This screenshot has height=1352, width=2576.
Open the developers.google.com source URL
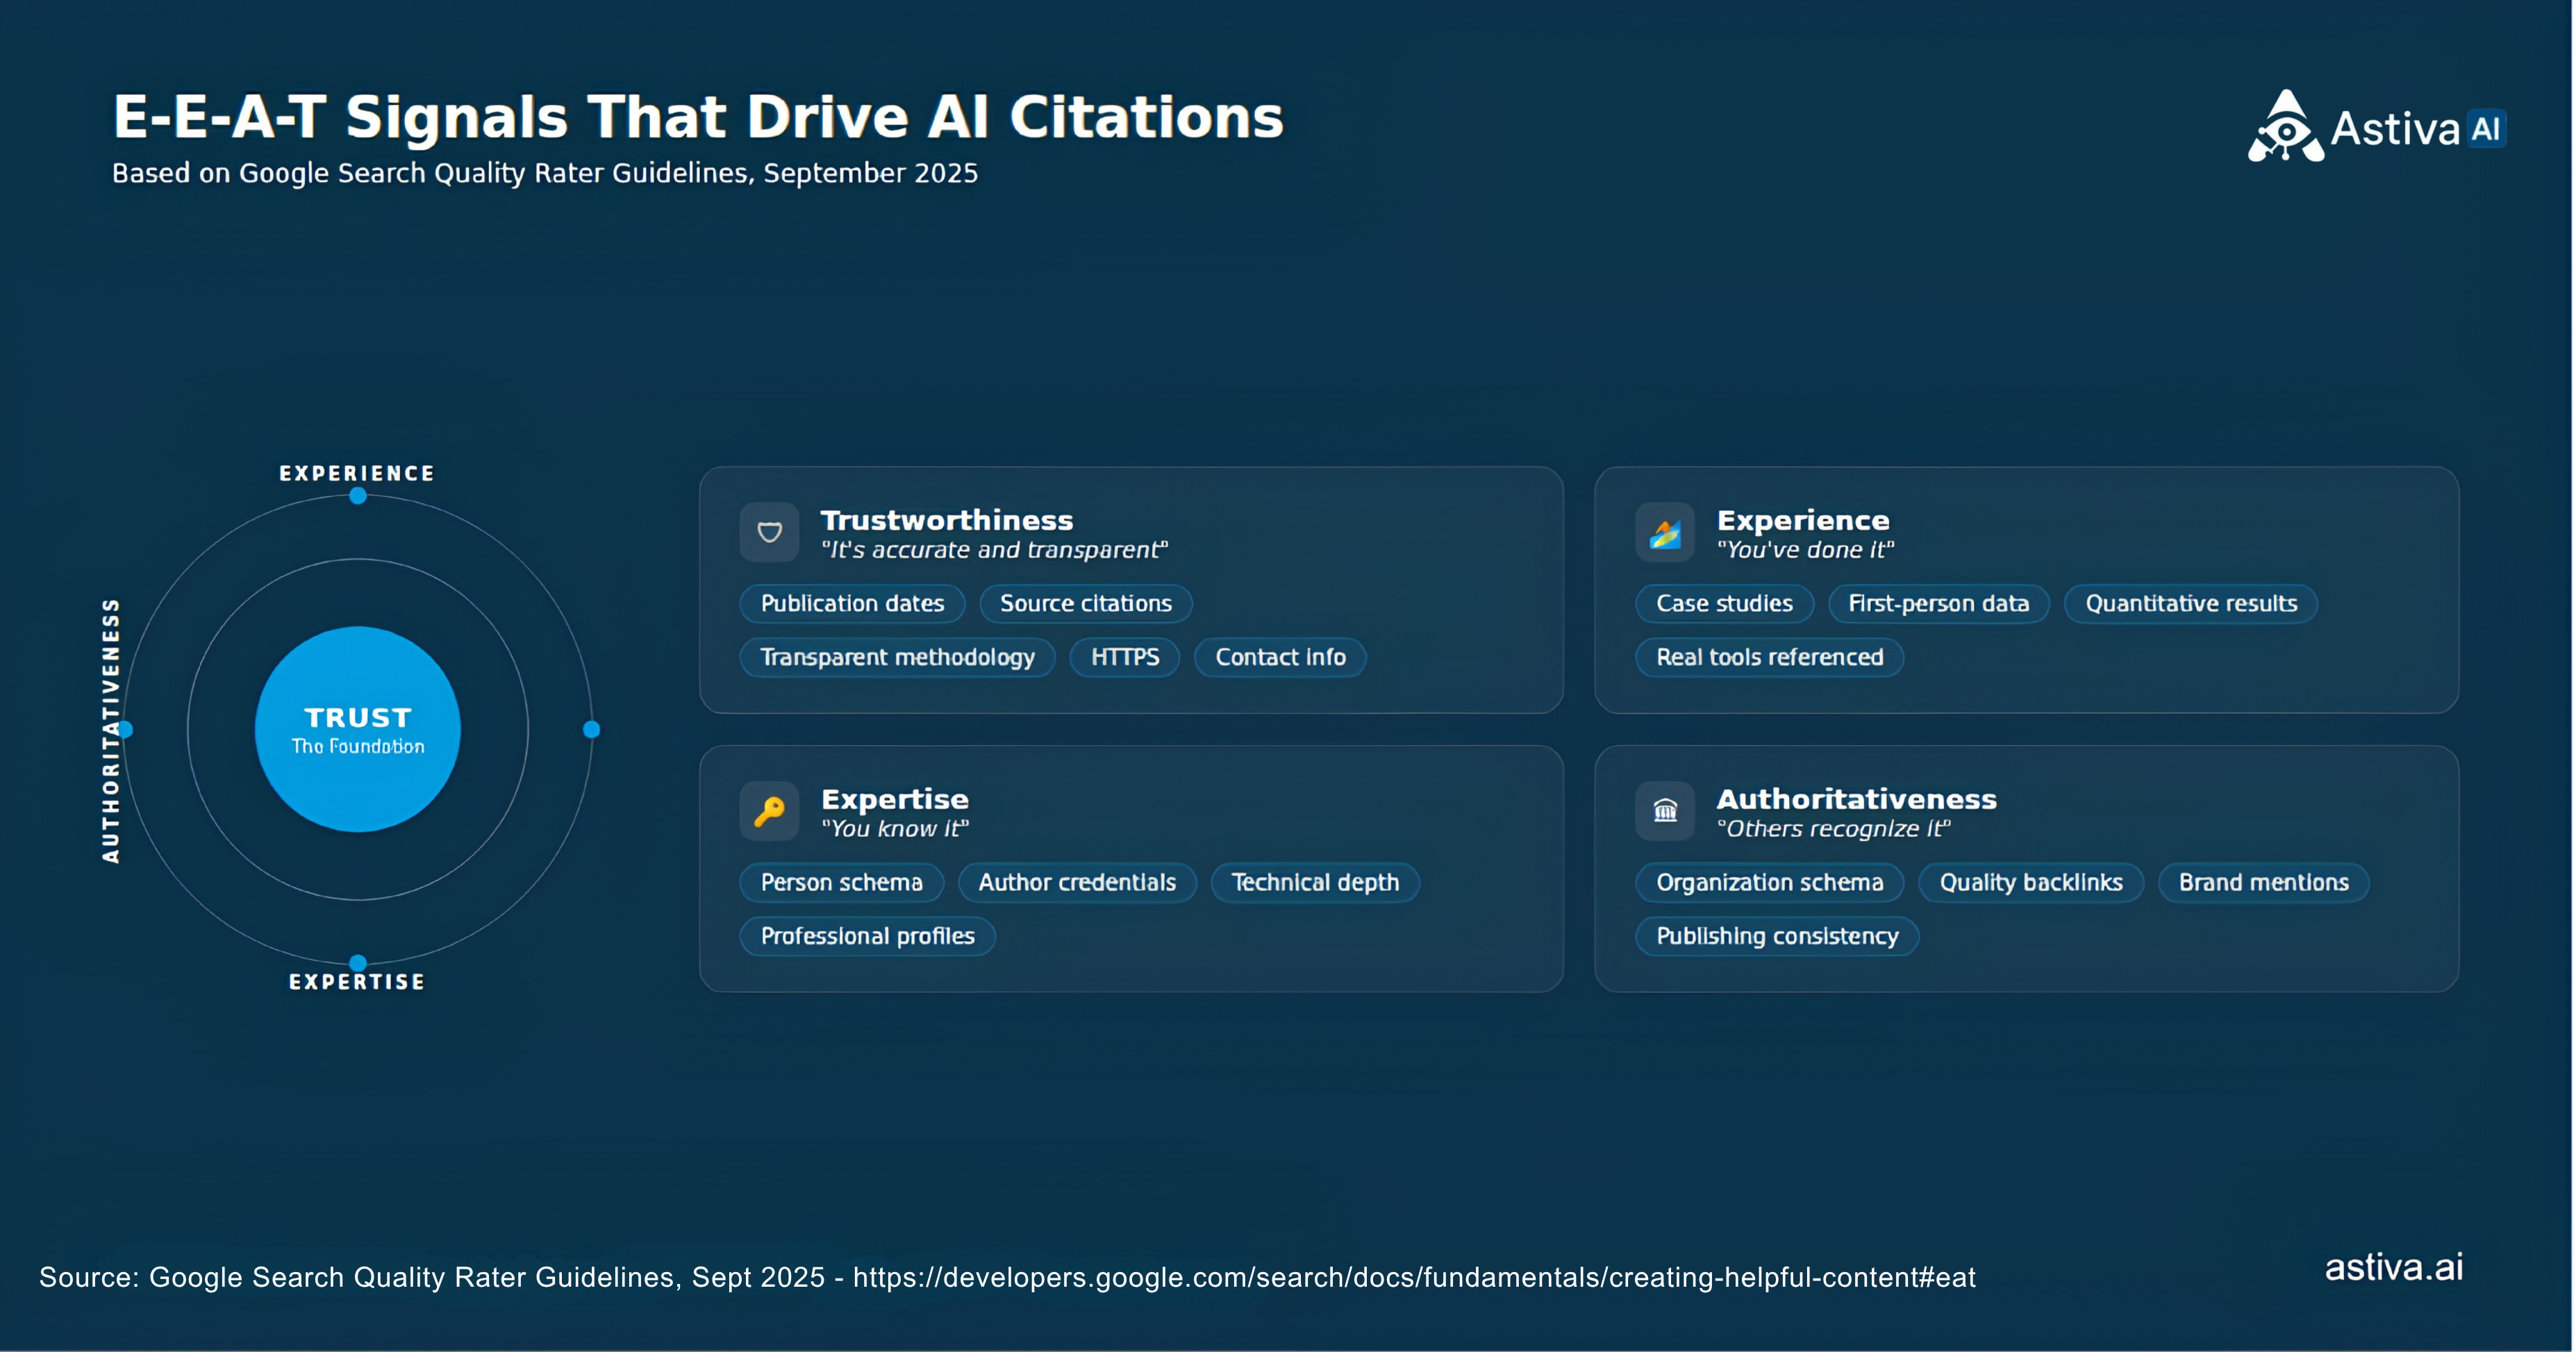tap(1414, 1278)
